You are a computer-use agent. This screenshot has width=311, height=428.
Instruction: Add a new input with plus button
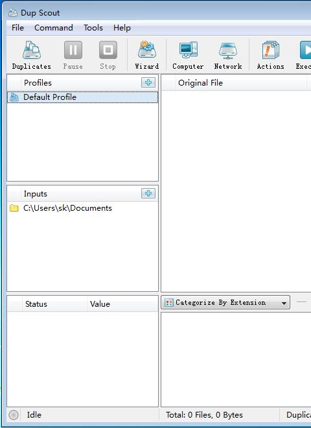148,193
